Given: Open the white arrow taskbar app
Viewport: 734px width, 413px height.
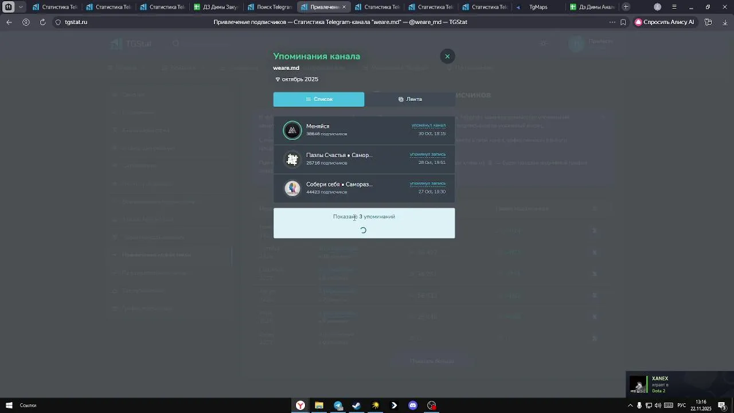Looking at the screenshot, I should pos(394,406).
